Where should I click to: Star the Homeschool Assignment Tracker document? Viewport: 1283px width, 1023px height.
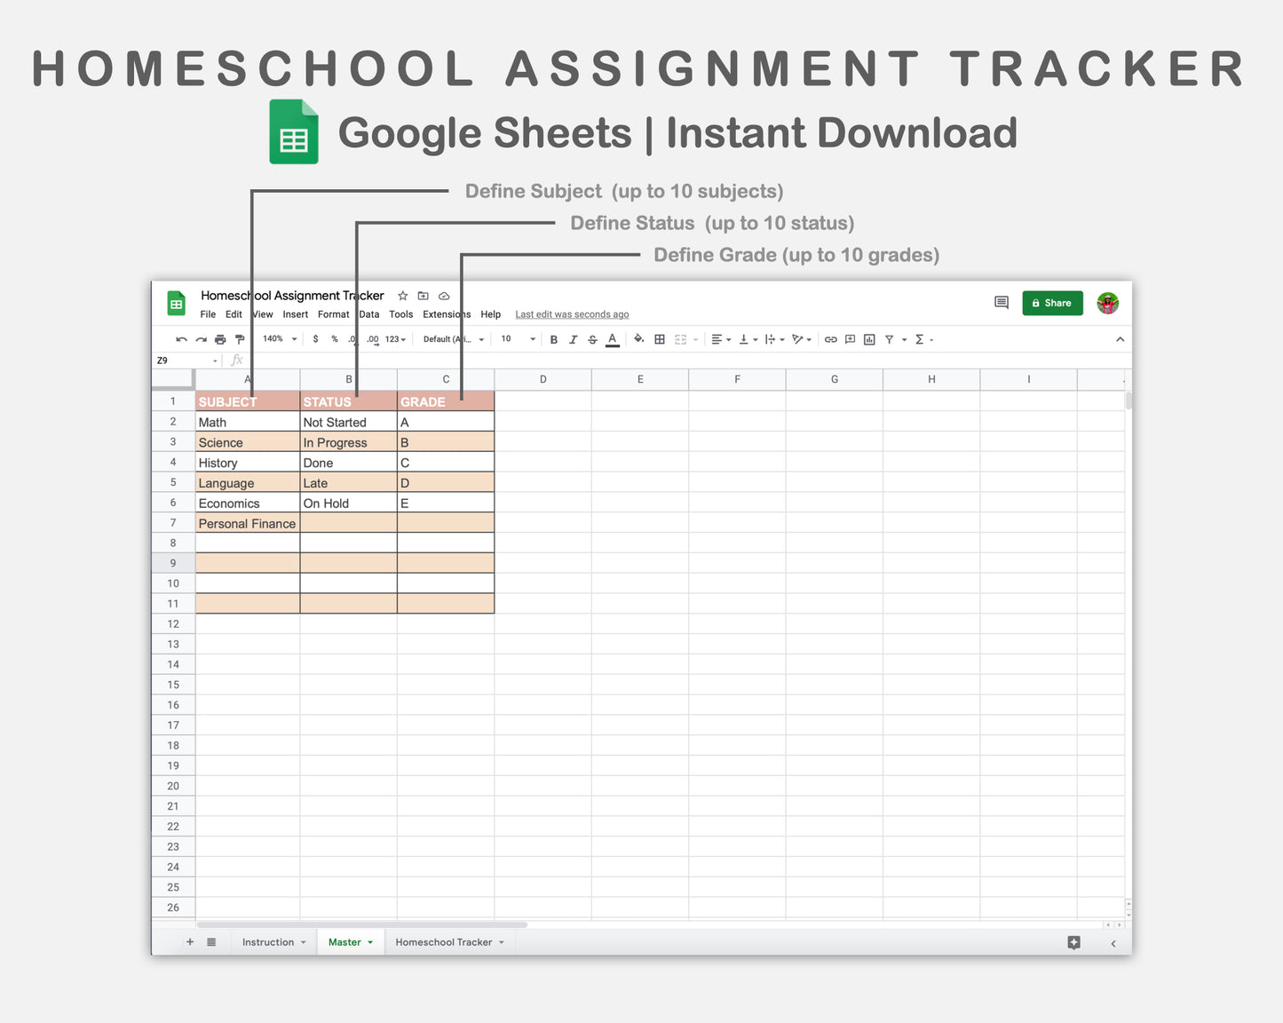point(402,296)
